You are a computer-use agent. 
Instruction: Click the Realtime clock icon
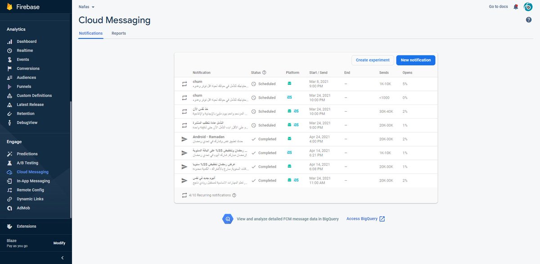pos(9,50)
